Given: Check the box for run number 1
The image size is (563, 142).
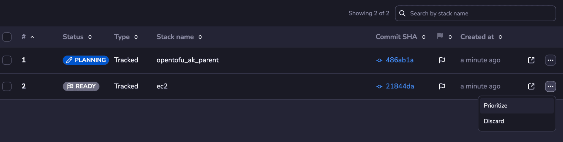Looking at the screenshot, I should click(7, 60).
